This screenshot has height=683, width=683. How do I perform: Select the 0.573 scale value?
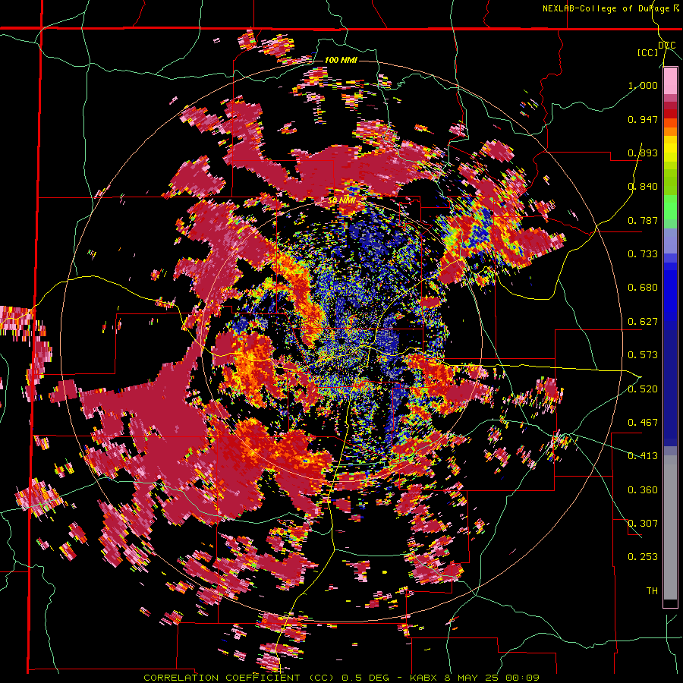643,355
